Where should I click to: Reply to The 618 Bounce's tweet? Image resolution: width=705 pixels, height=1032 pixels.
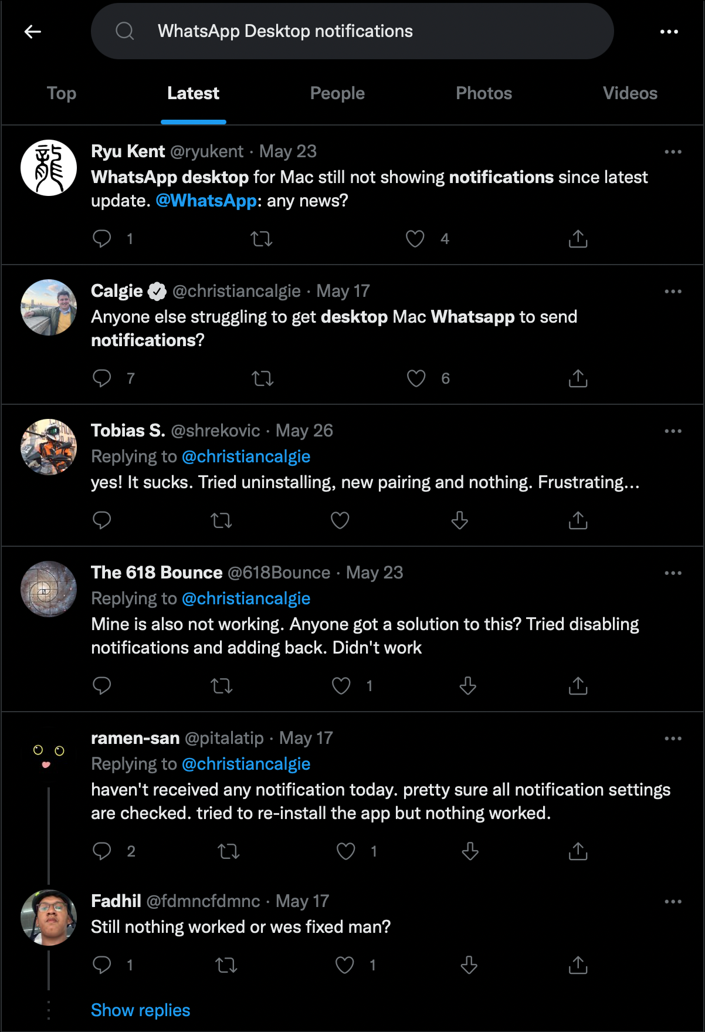point(102,686)
